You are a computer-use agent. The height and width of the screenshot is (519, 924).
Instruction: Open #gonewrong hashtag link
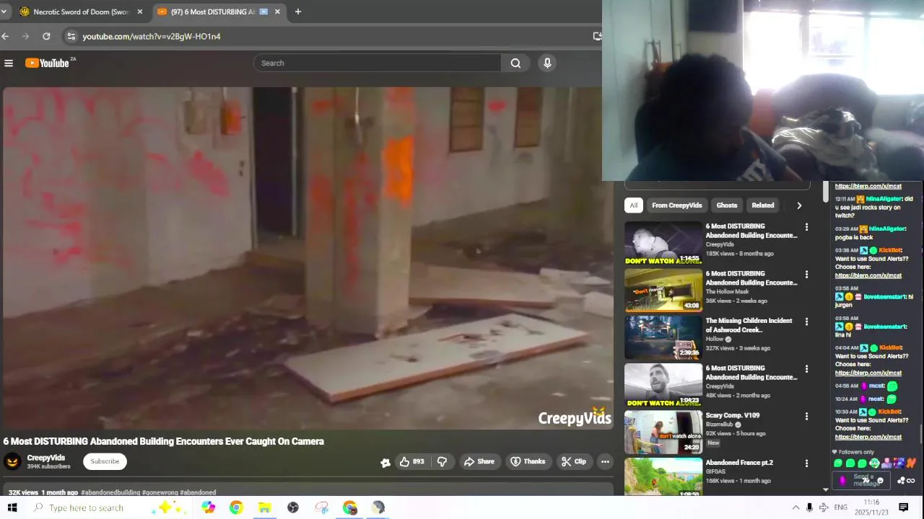160,492
